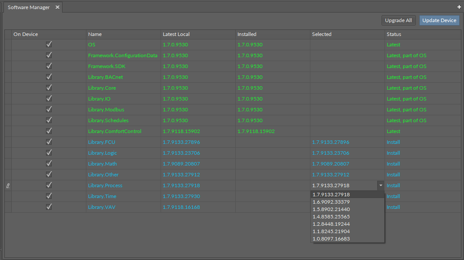
Task: Toggle On Device checkbox for Library.FCU
Action: coord(49,142)
